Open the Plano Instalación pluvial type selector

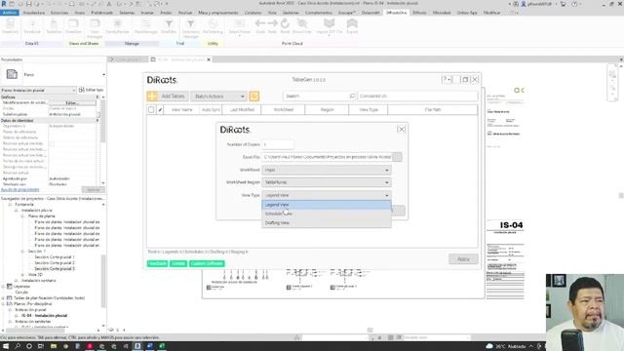pos(38,91)
